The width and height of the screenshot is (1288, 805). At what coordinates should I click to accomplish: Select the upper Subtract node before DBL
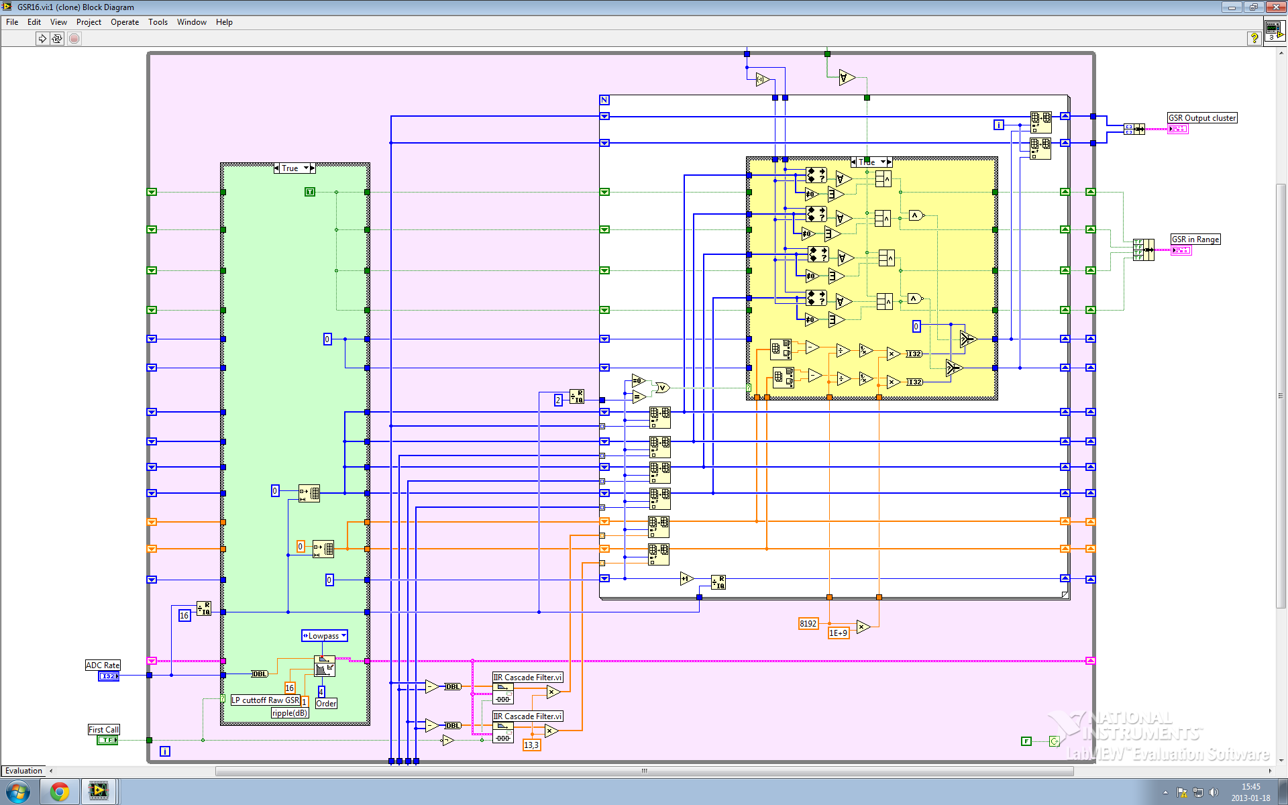[x=432, y=686]
